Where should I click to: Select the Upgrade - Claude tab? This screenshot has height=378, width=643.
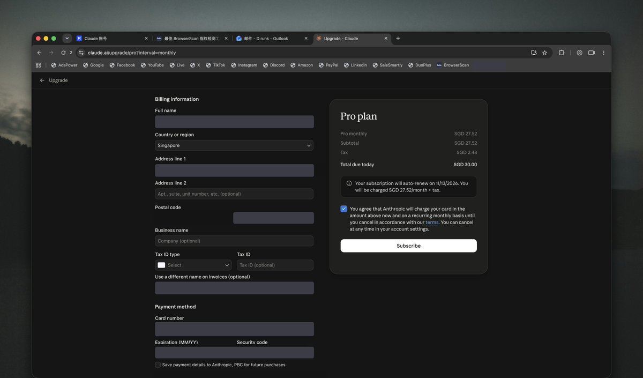tap(352, 39)
